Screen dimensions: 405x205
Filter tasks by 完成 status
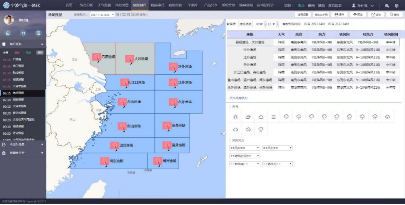point(28,52)
